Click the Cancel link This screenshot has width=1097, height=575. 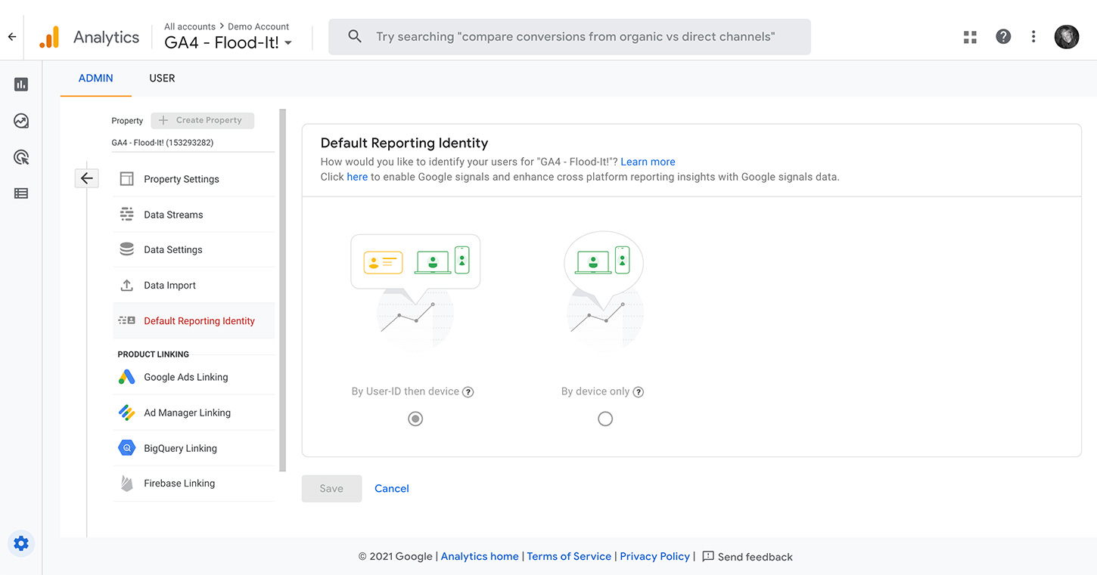[392, 489]
